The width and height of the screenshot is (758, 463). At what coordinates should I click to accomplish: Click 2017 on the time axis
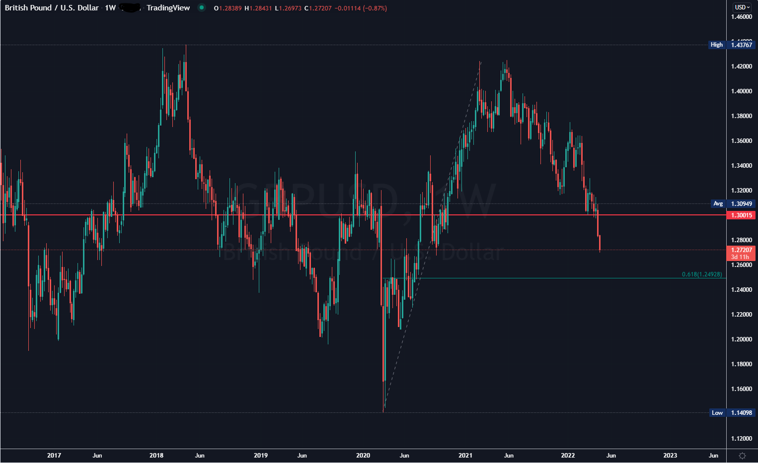(x=54, y=455)
